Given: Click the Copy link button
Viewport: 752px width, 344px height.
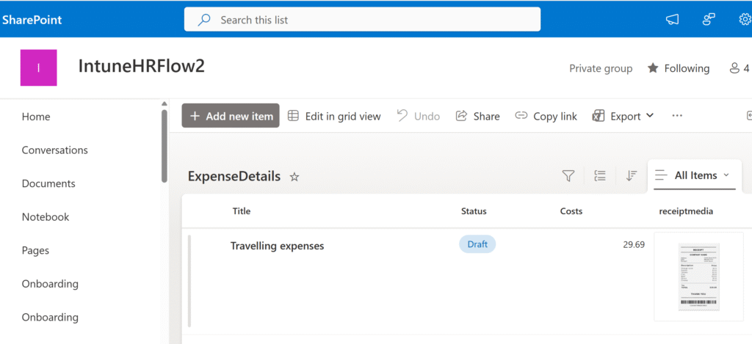Looking at the screenshot, I should (546, 116).
